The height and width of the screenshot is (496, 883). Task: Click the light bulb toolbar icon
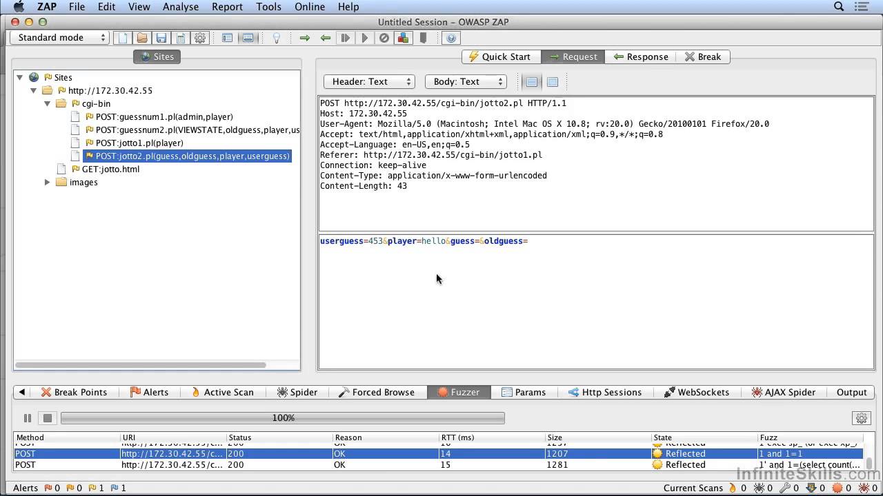tap(276, 38)
